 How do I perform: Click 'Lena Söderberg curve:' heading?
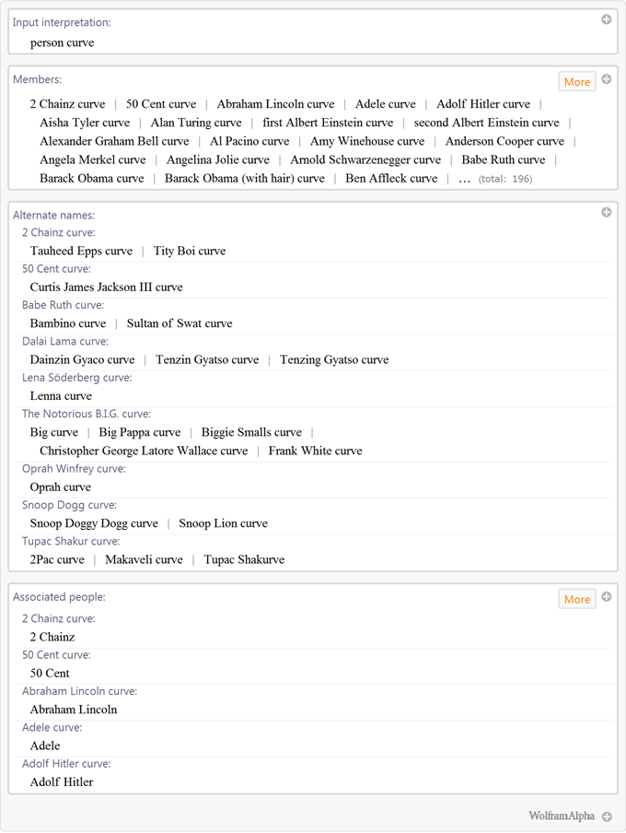77,378
